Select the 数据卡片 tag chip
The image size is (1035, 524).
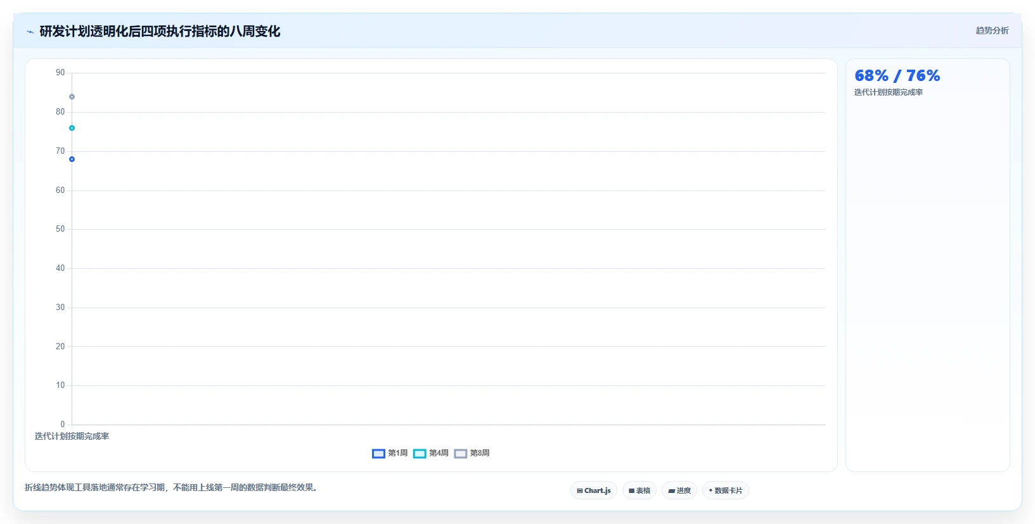pyautogui.click(x=726, y=490)
